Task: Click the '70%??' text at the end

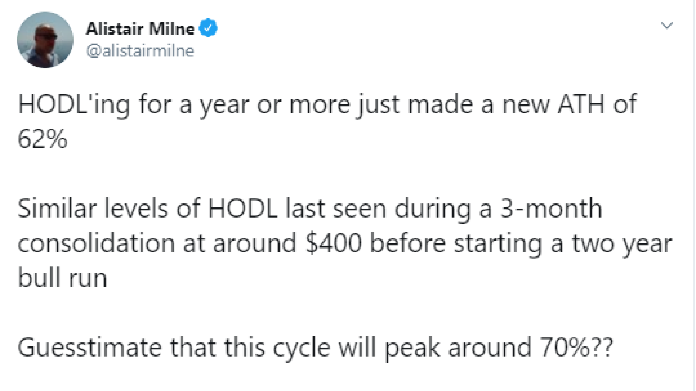Action: pos(576,347)
